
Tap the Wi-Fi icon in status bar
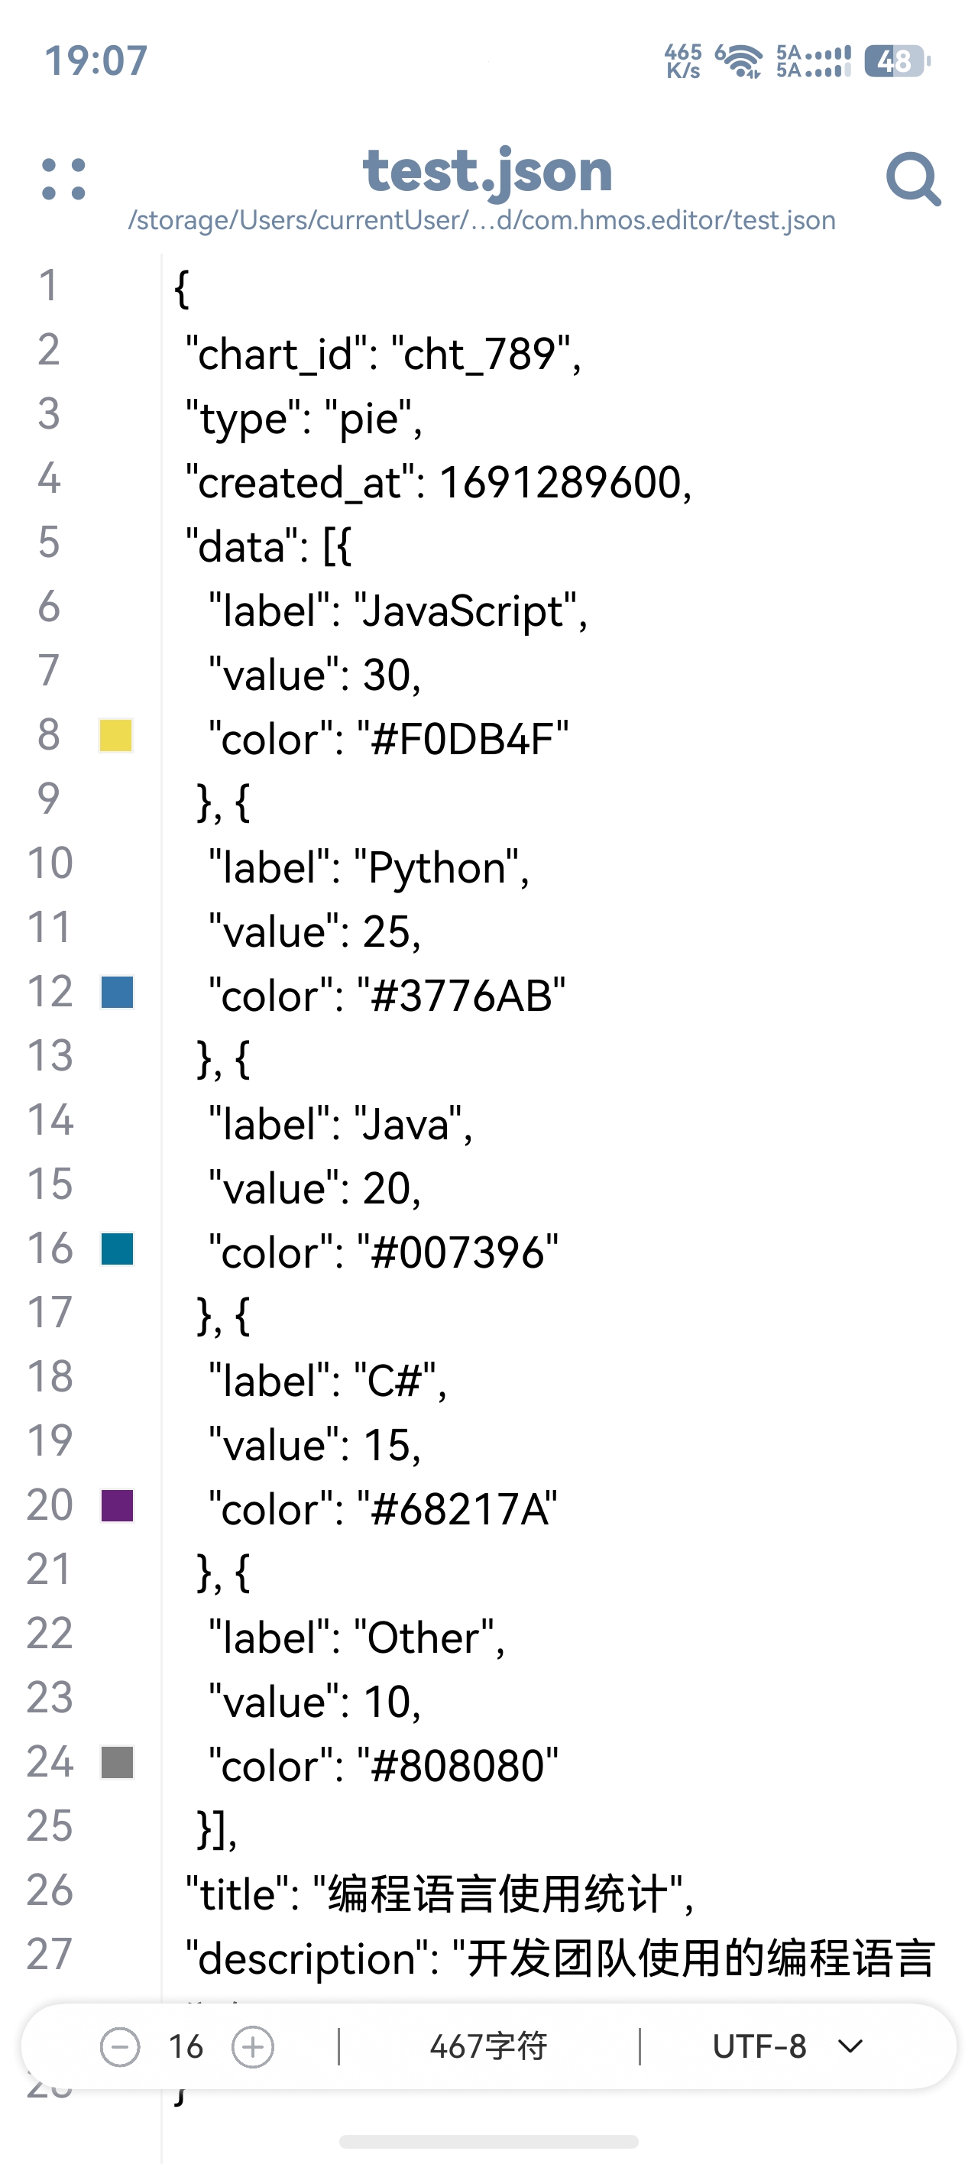740,61
